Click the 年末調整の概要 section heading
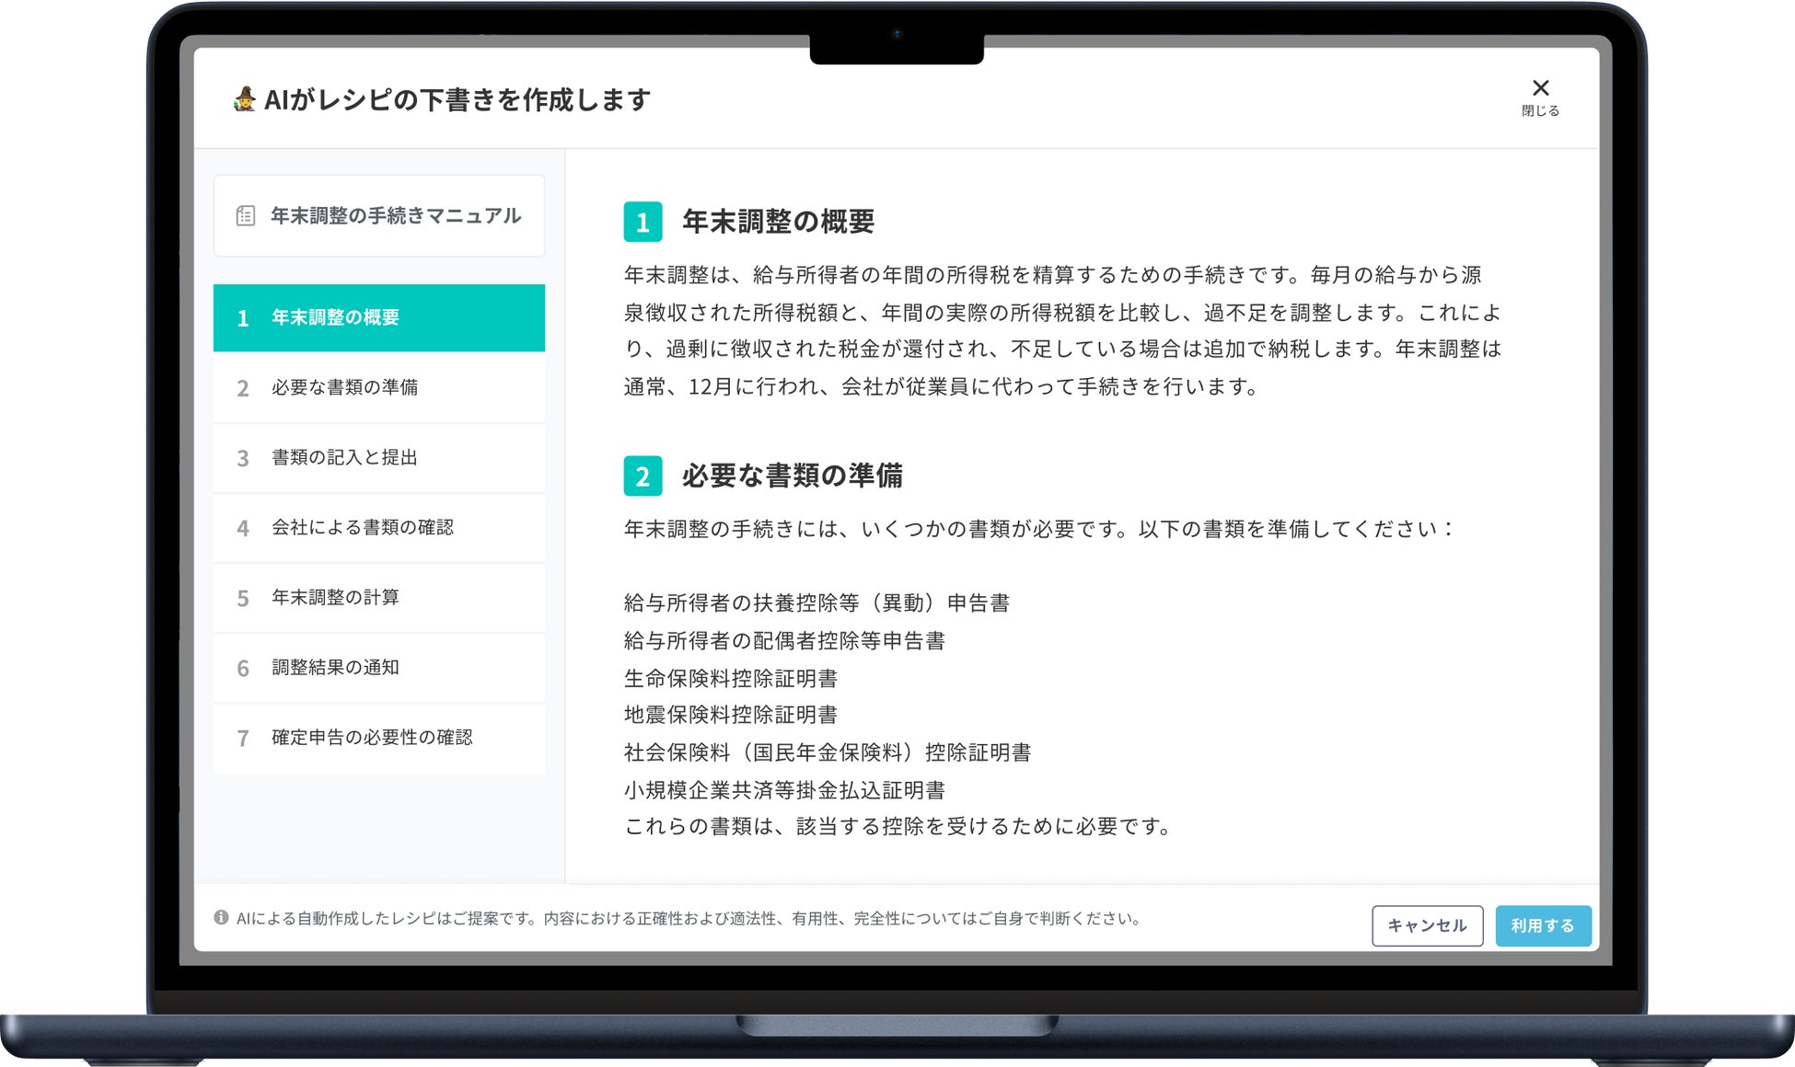Viewport: 1795px width, 1067px height. [778, 222]
